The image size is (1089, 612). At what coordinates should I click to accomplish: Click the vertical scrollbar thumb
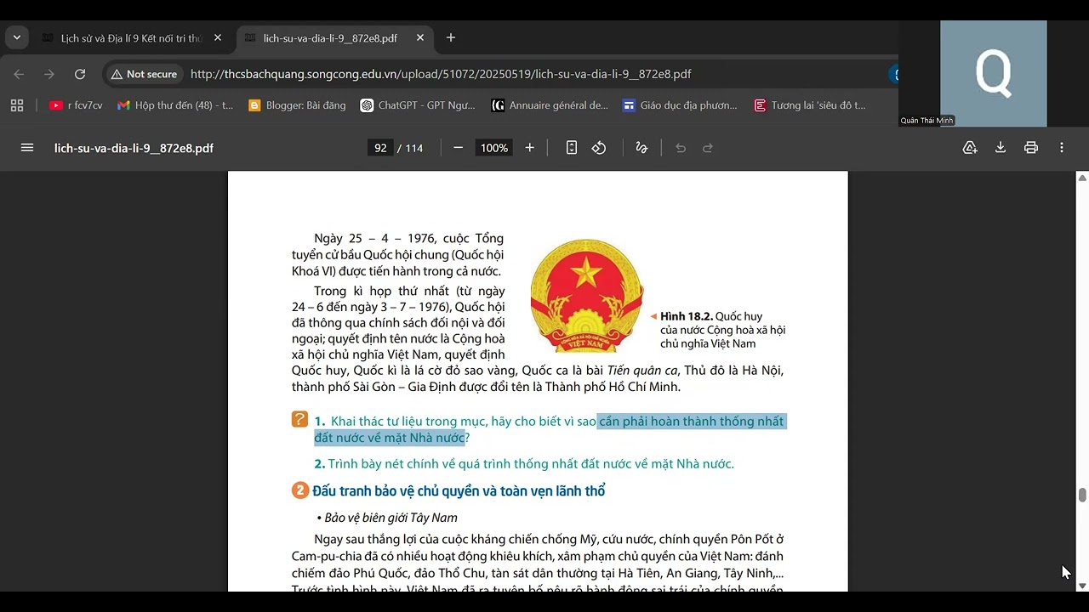[x=1082, y=496]
